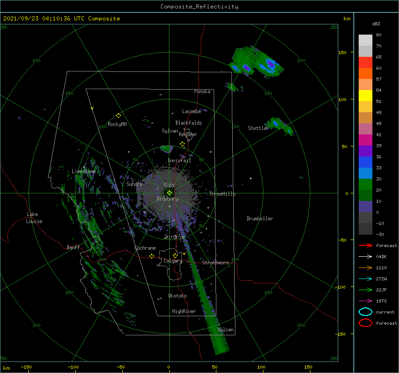This screenshot has height=373, width=399.
Task: Click the Banff town label
Action: [x=73, y=247]
